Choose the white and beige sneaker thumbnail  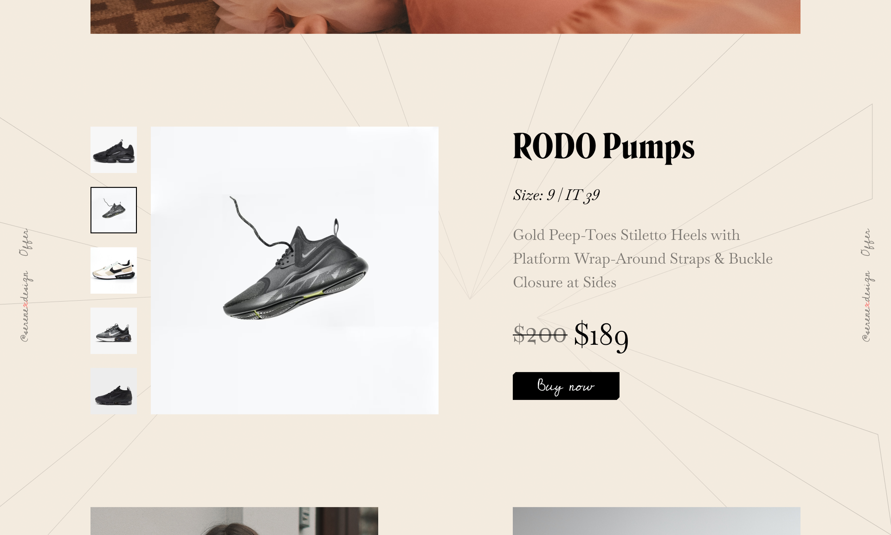[x=114, y=271]
